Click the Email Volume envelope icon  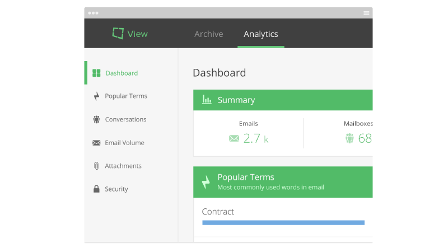(x=96, y=143)
